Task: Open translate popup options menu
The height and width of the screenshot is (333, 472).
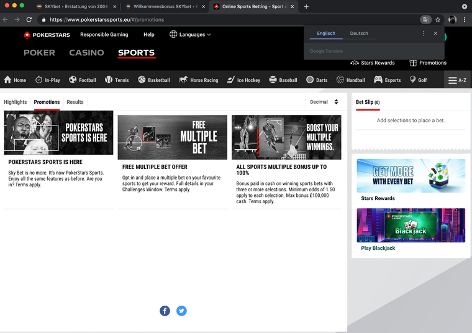Action: [x=424, y=33]
